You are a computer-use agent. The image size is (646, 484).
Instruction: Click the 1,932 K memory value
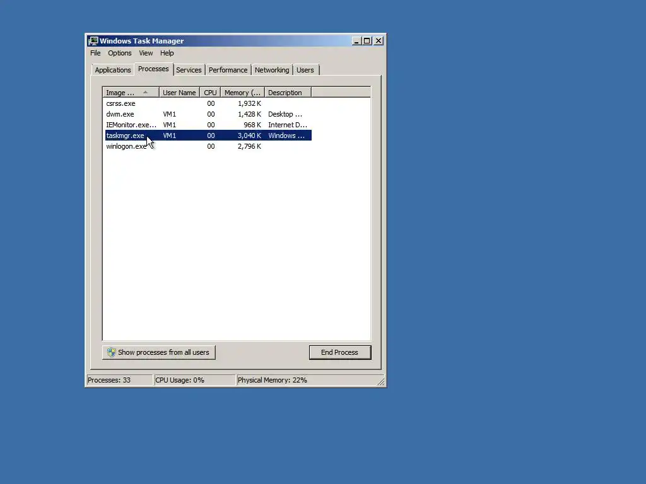point(249,103)
